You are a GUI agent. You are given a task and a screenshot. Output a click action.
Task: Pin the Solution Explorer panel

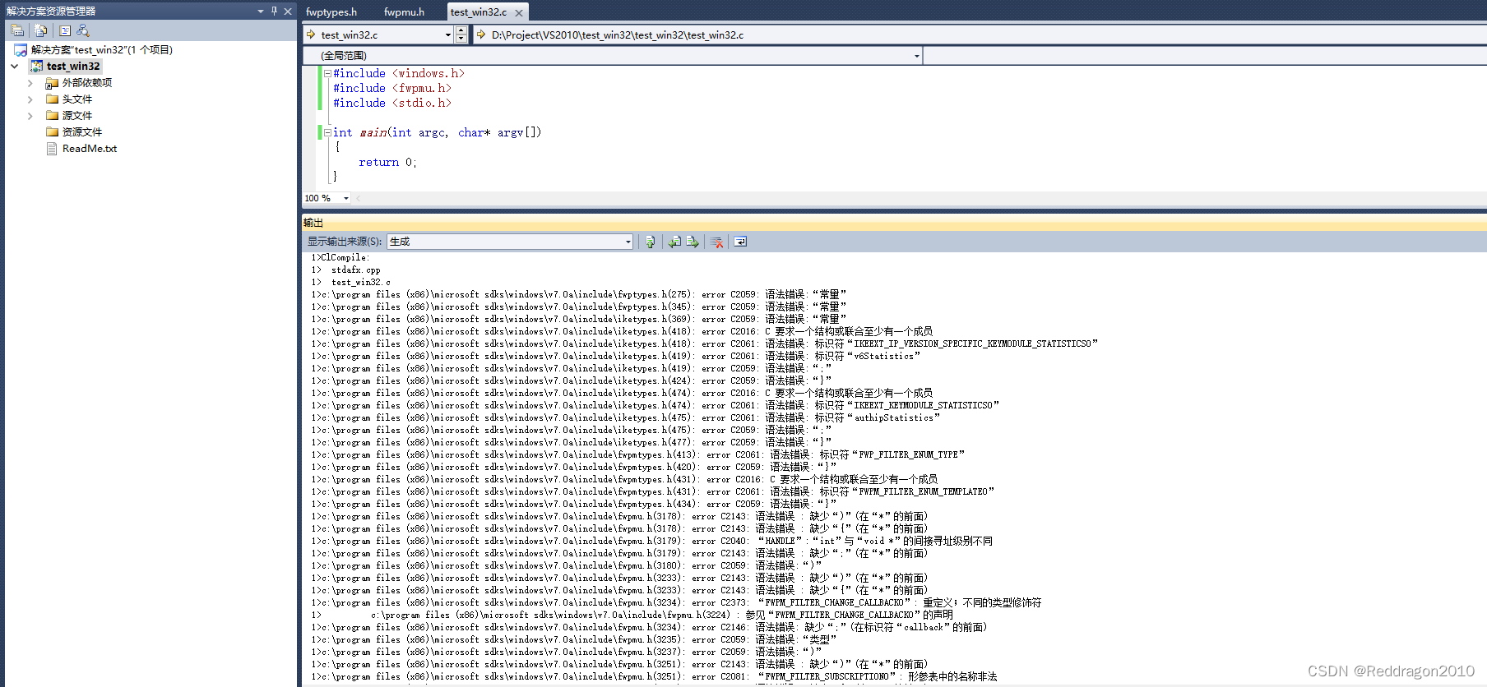tap(274, 11)
